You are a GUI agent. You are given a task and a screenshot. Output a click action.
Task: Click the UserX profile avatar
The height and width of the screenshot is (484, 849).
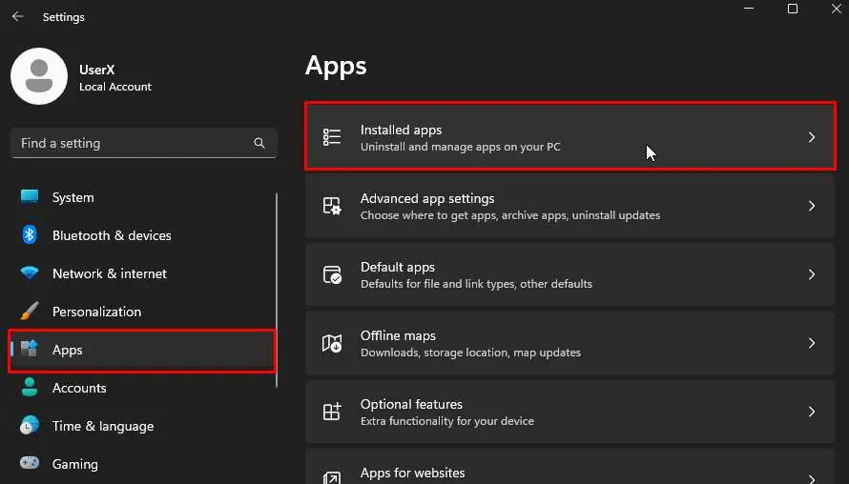[x=38, y=77]
